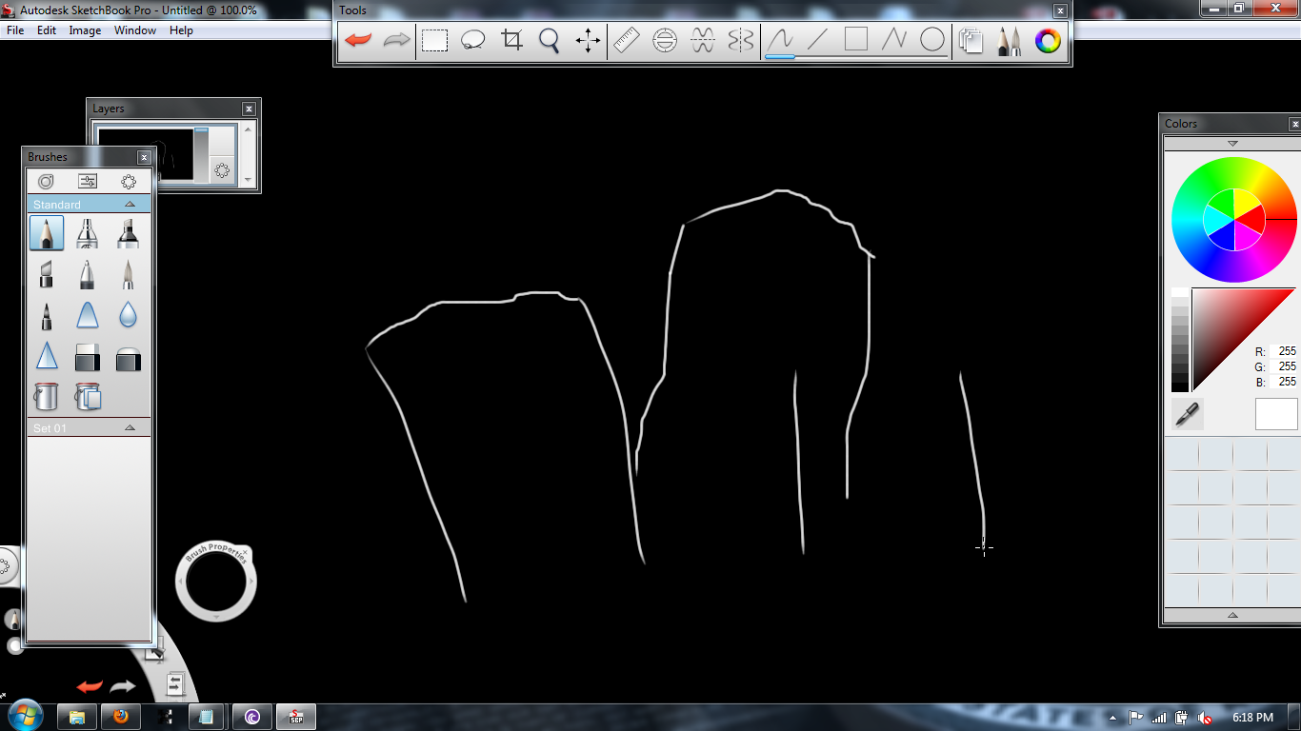Select the hard Eraser

[x=87, y=356]
